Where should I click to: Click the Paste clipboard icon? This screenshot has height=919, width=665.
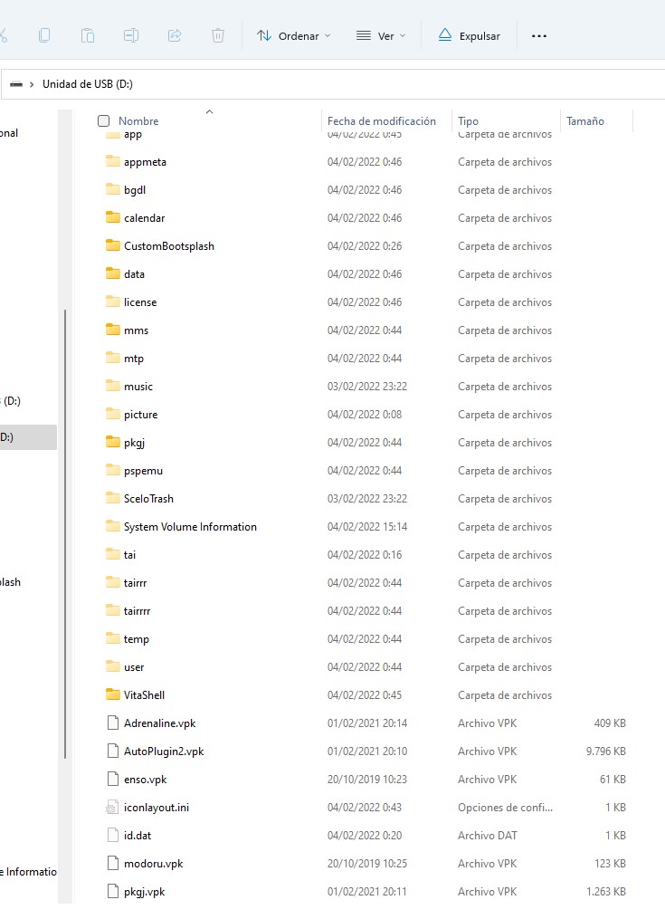pos(87,35)
